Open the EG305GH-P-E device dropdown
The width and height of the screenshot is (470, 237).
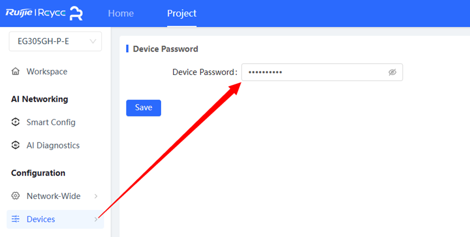[56, 41]
